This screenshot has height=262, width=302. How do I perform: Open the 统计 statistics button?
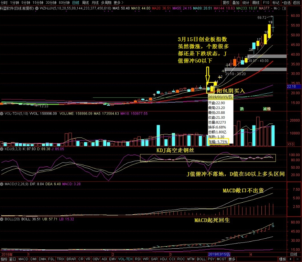(246, 2)
